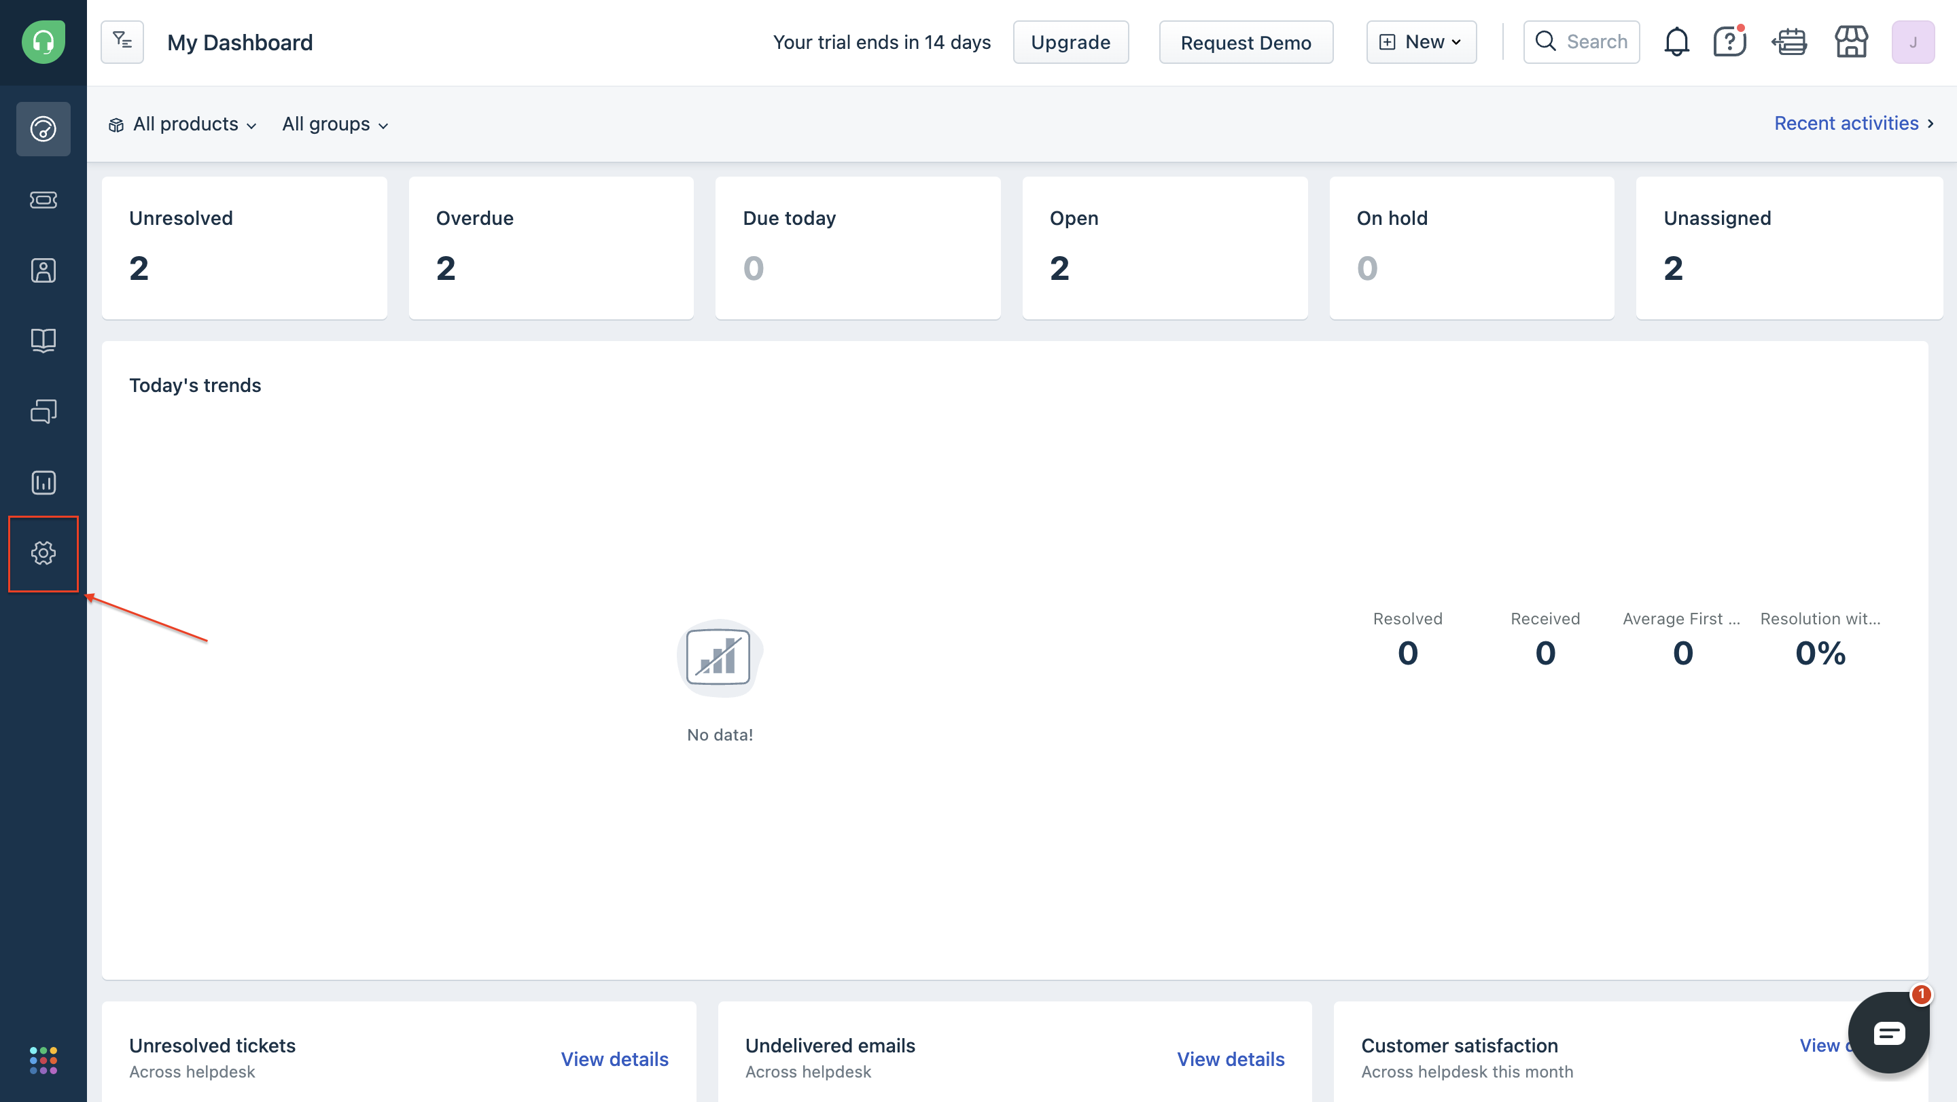Viewport: 1957px width, 1102px height.
Task: Open the chat widget bubble
Action: pos(1888,1033)
